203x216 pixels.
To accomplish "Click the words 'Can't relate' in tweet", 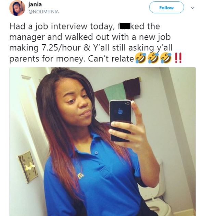I will tap(111, 59).
